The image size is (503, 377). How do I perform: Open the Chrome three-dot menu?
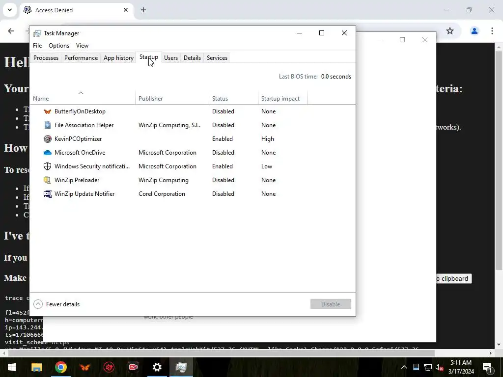pos(492,31)
